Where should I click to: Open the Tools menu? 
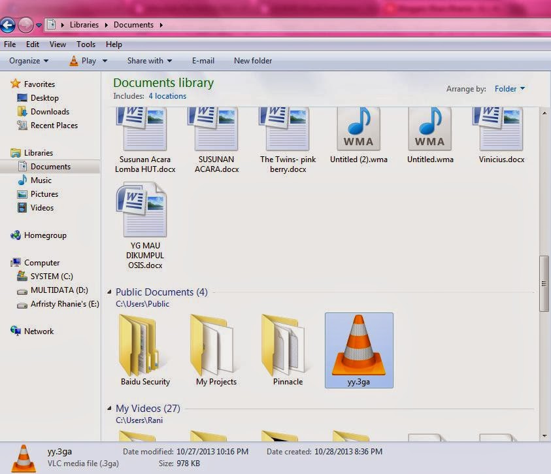pos(86,44)
